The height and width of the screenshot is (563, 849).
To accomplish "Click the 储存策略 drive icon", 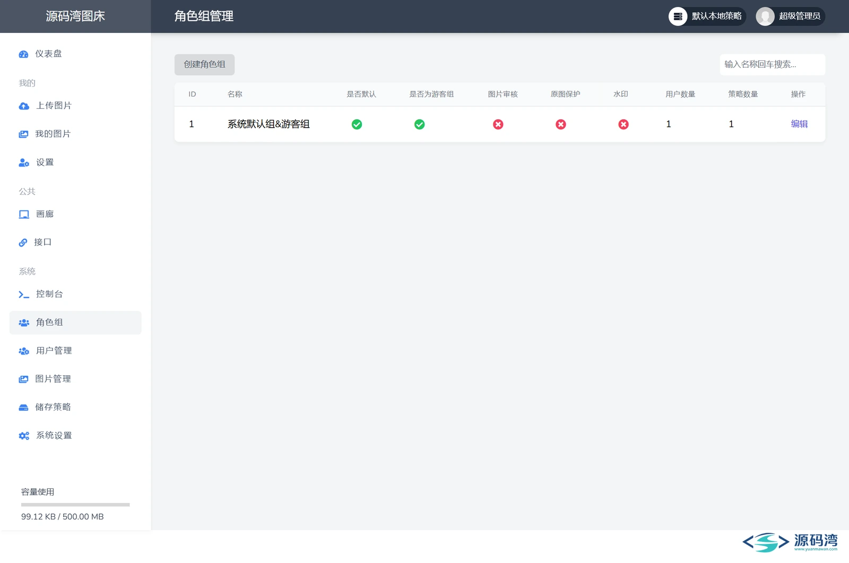I will point(23,408).
